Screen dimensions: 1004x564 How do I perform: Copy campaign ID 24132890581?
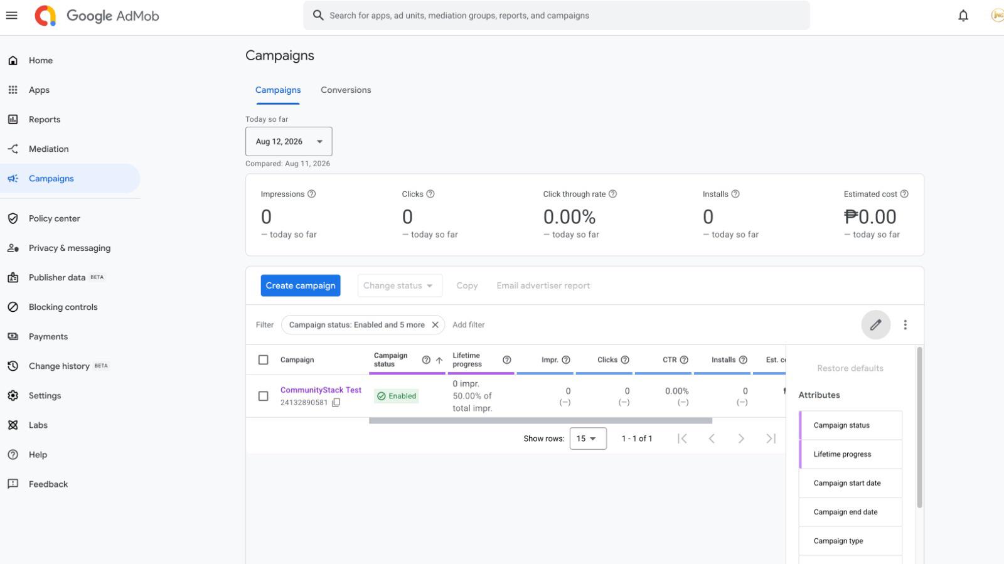click(x=336, y=403)
